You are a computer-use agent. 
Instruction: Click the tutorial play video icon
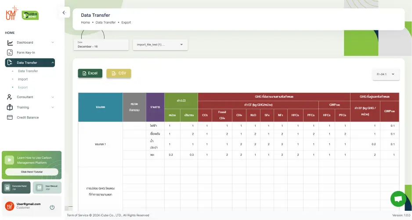point(10,160)
